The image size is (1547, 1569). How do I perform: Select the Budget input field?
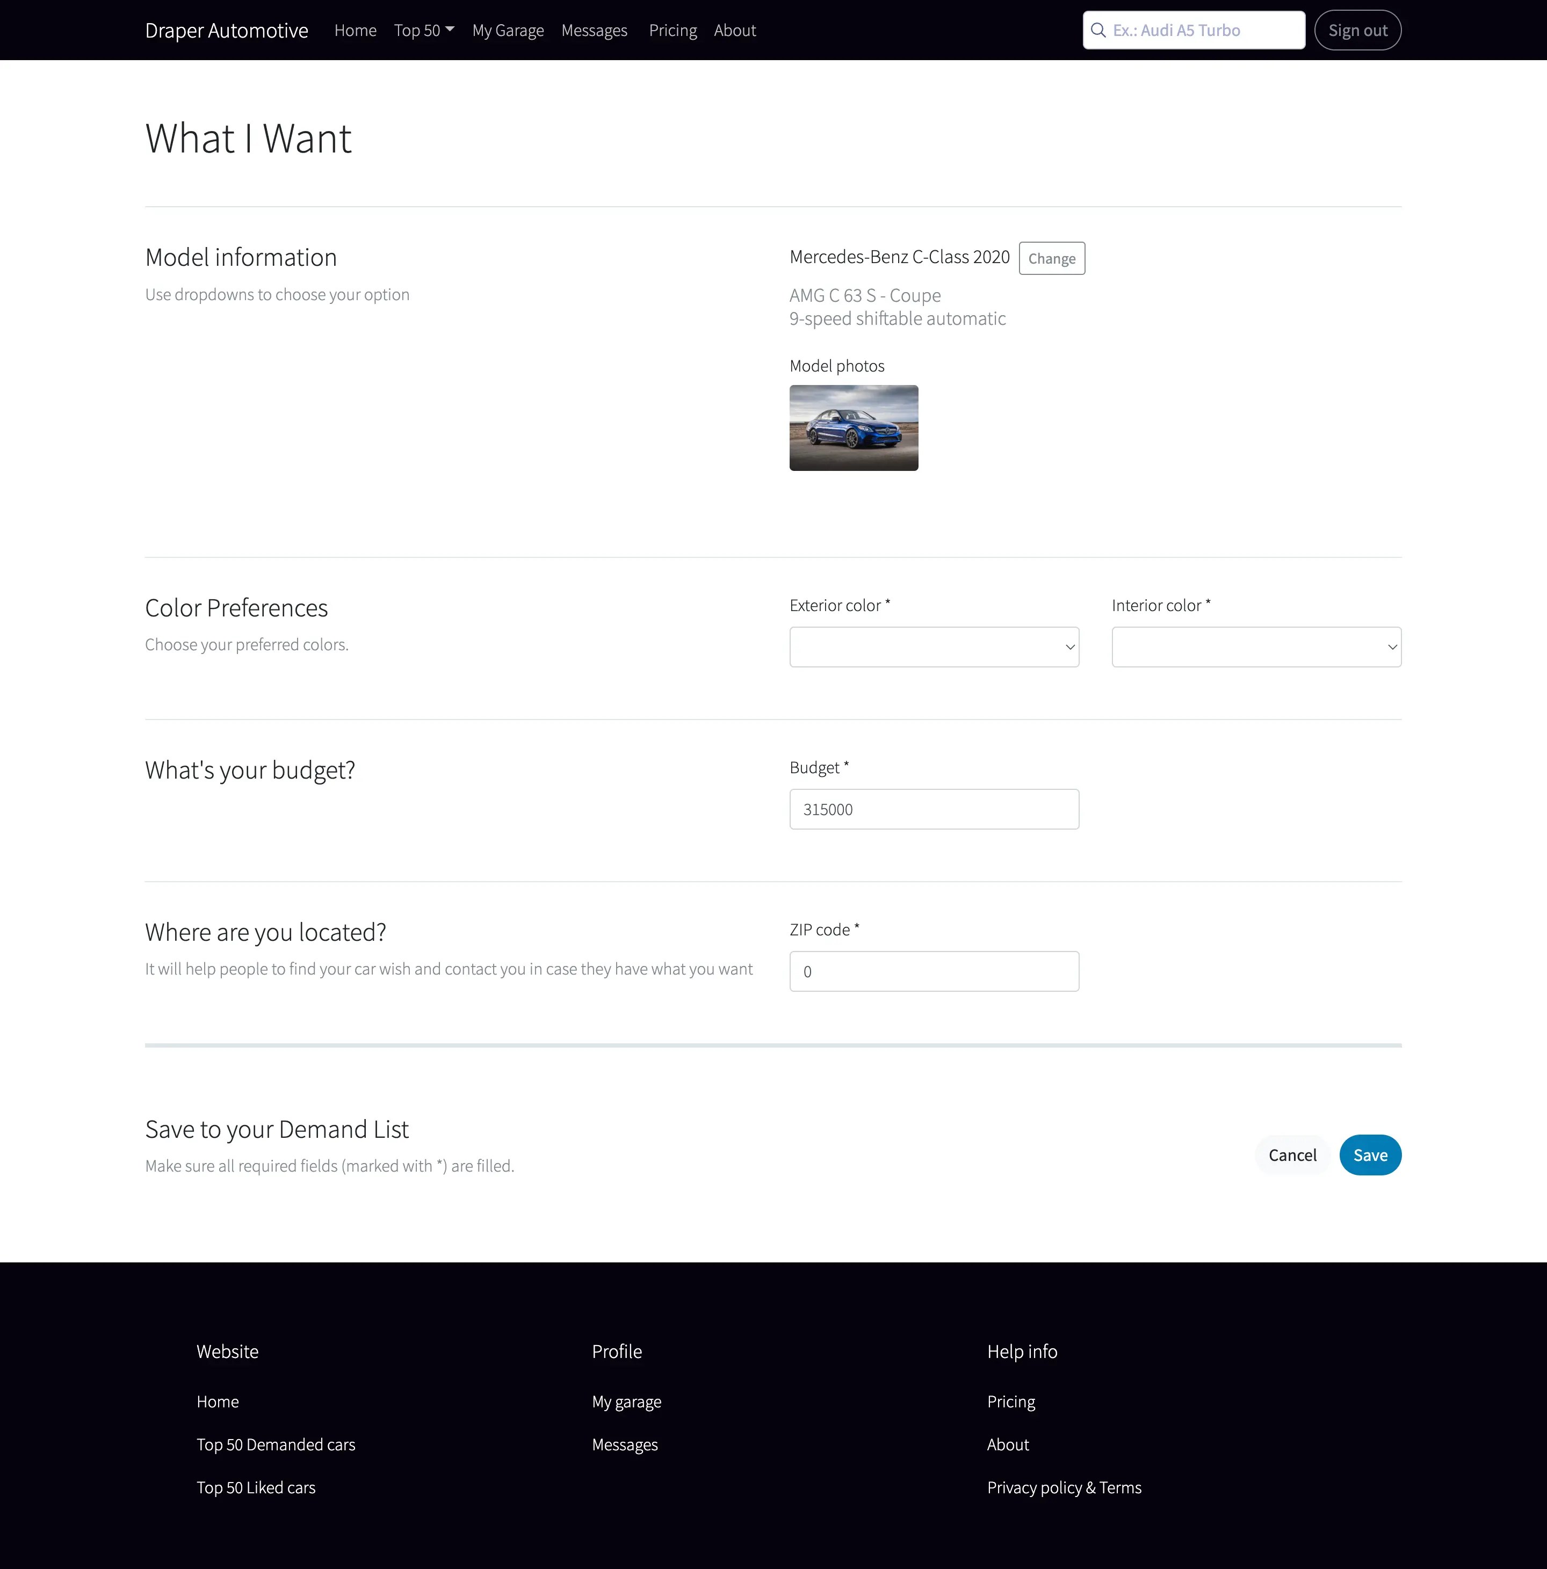pos(934,809)
